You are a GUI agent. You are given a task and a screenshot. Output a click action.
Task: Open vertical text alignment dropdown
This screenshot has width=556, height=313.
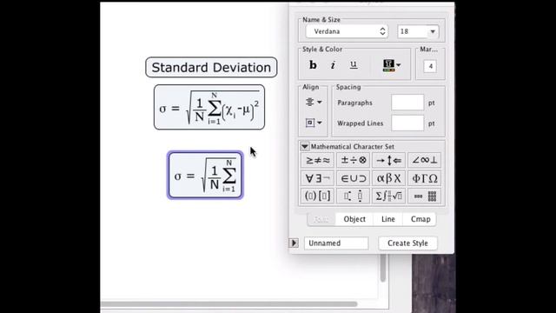point(314,123)
